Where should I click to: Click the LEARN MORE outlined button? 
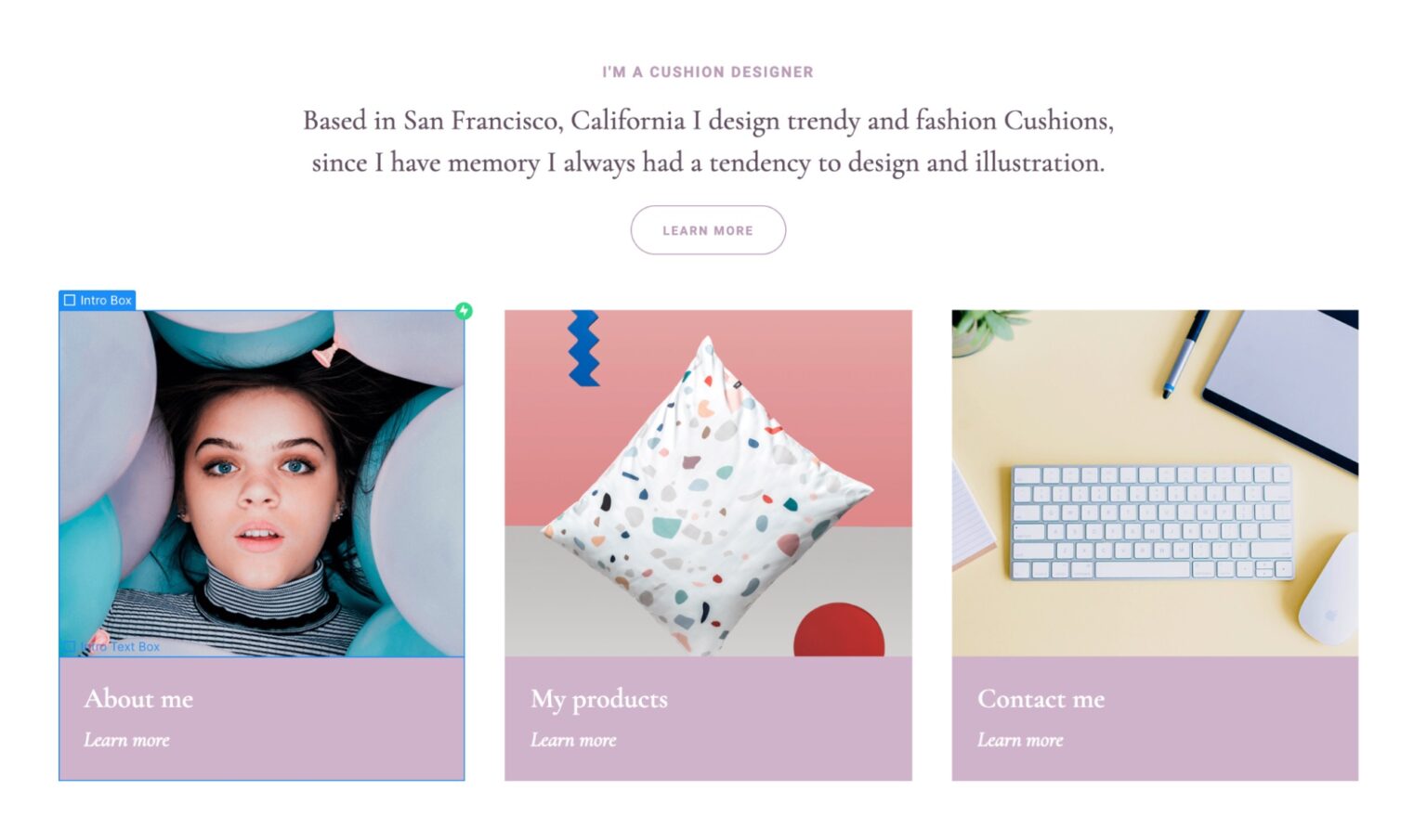click(x=708, y=230)
